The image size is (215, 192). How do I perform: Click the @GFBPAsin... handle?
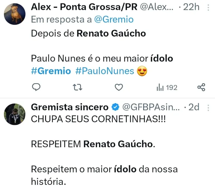pyautogui.click(x=150, y=107)
